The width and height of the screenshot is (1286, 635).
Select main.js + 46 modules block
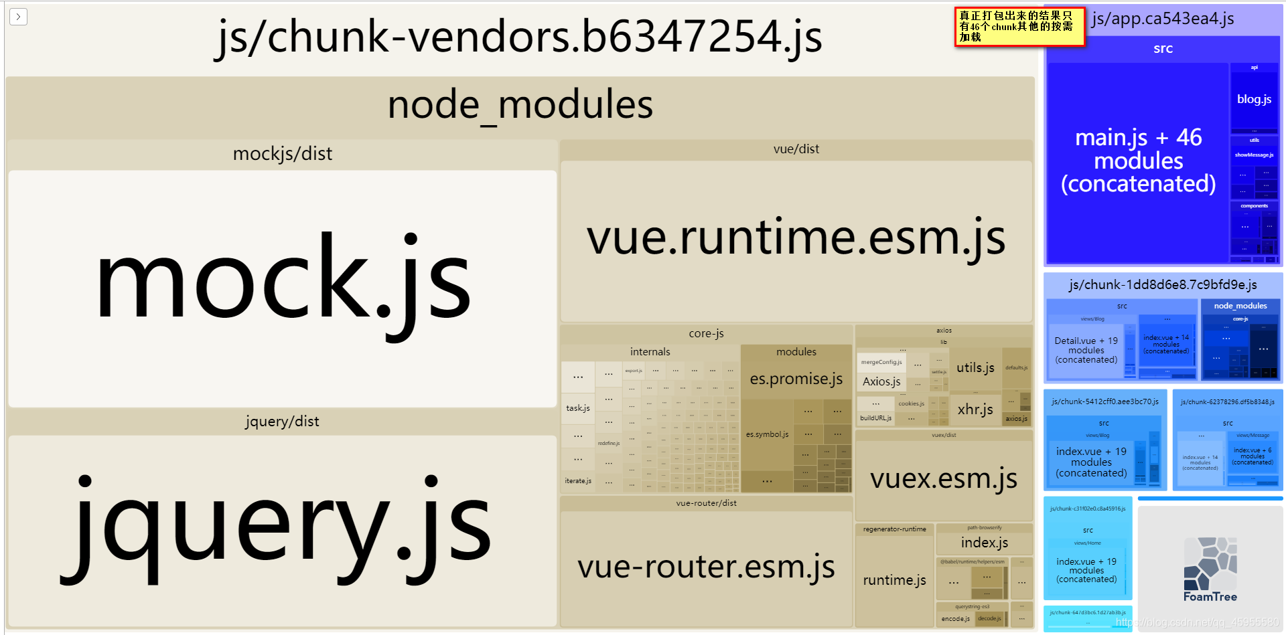point(1138,162)
